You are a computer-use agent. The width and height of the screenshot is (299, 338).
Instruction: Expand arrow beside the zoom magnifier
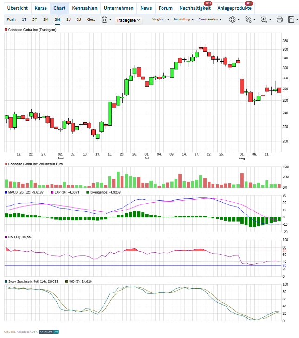pyautogui.click(x=270, y=19)
